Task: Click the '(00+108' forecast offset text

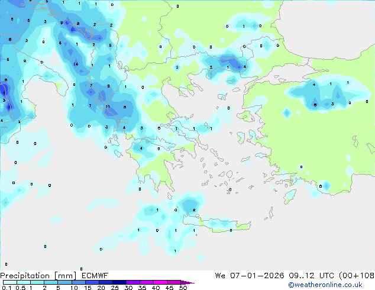Action: pos(357,276)
